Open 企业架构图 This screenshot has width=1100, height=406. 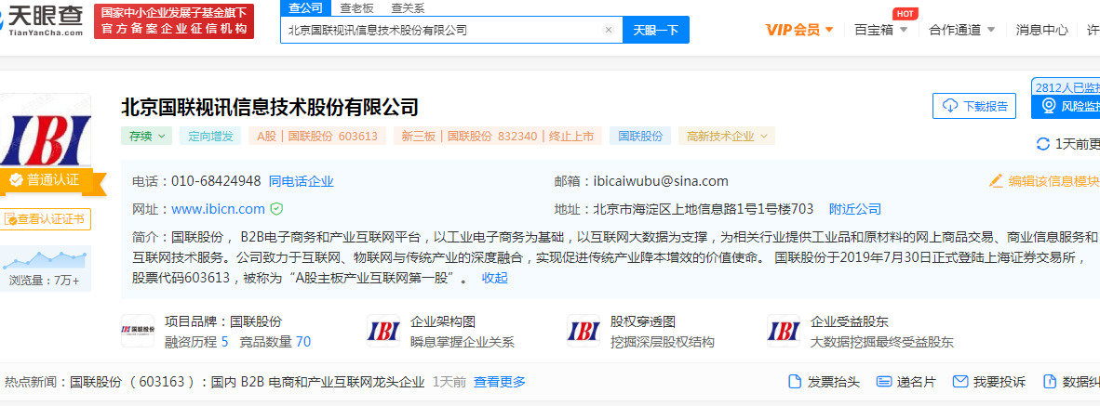pos(443,322)
